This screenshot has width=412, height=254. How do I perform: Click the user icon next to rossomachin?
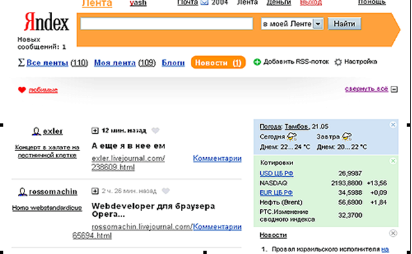(x=22, y=192)
